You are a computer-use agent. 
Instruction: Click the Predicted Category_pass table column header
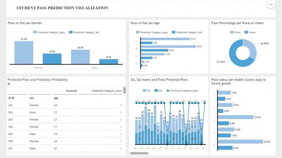[107, 91]
